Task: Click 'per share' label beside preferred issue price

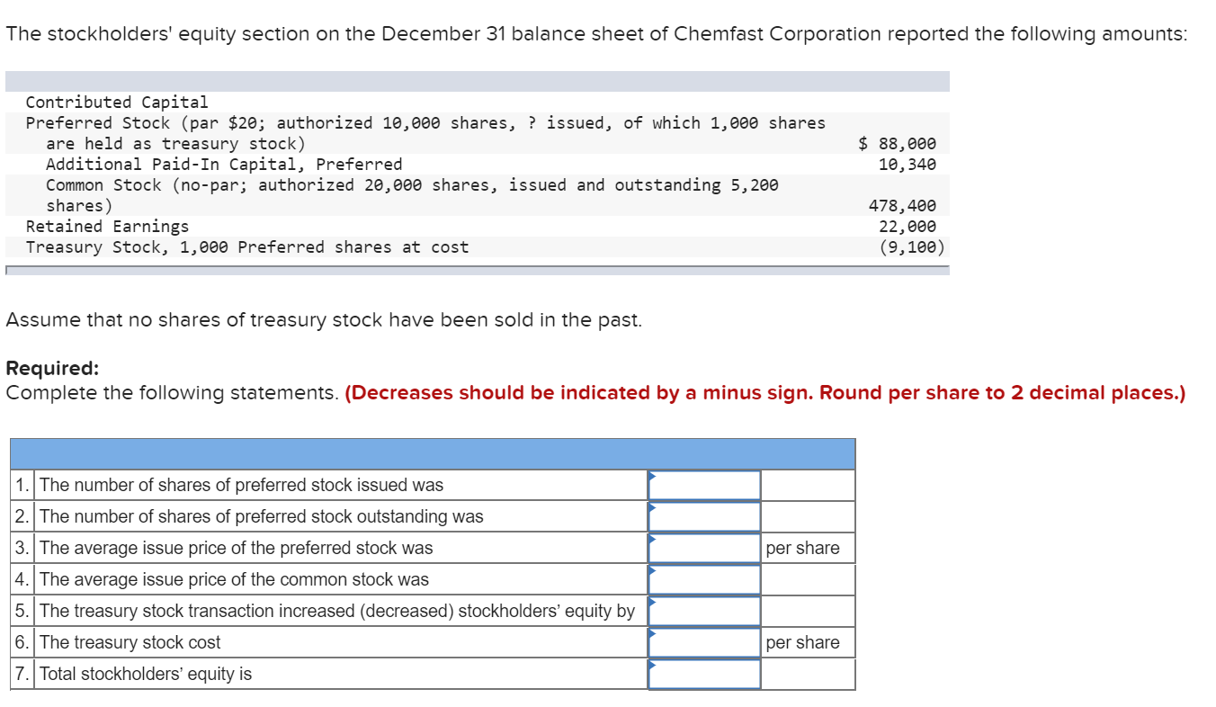Action: click(x=802, y=548)
